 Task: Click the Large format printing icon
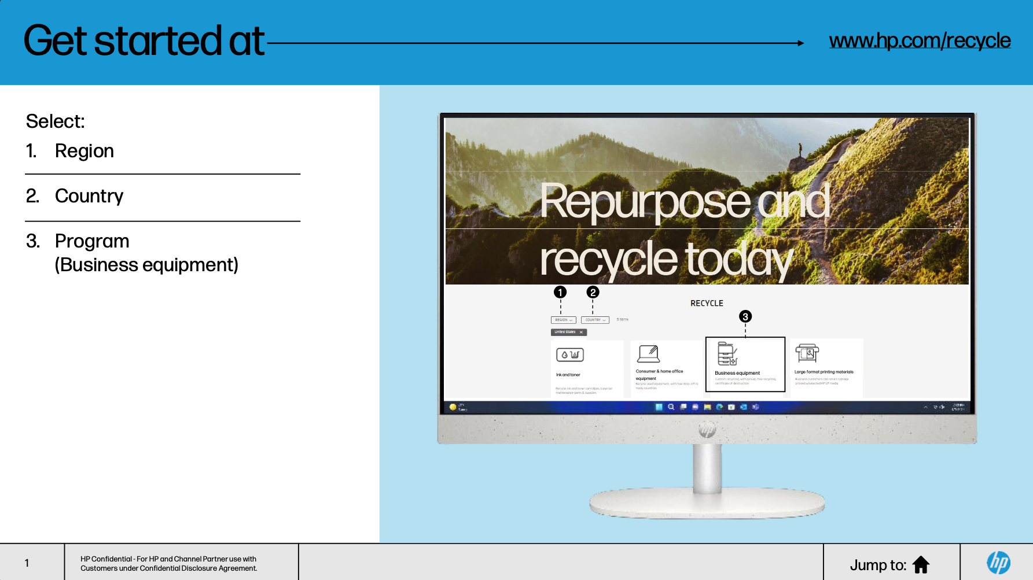pyautogui.click(x=807, y=352)
